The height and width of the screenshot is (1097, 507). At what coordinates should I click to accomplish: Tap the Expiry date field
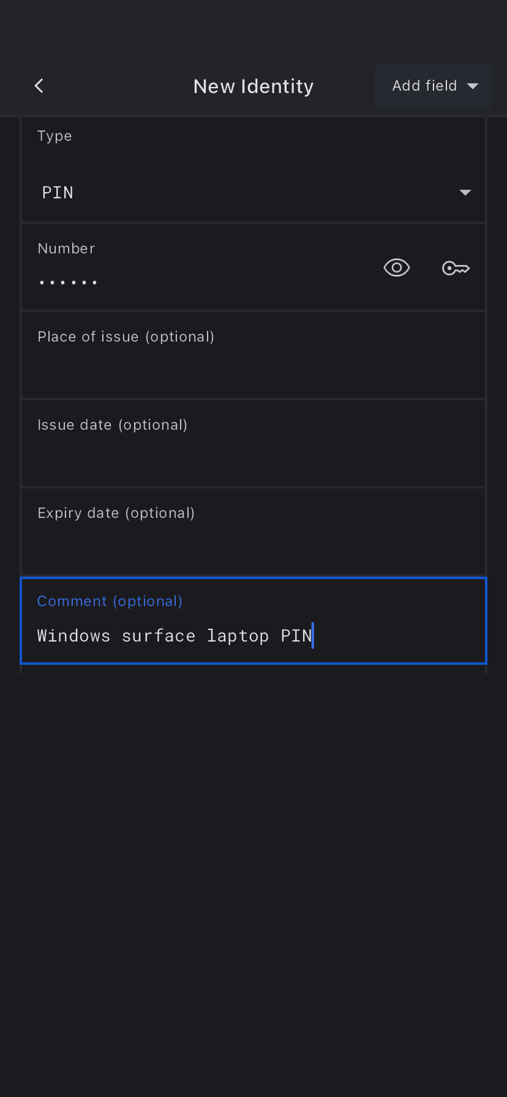click(x=254, y=544)
